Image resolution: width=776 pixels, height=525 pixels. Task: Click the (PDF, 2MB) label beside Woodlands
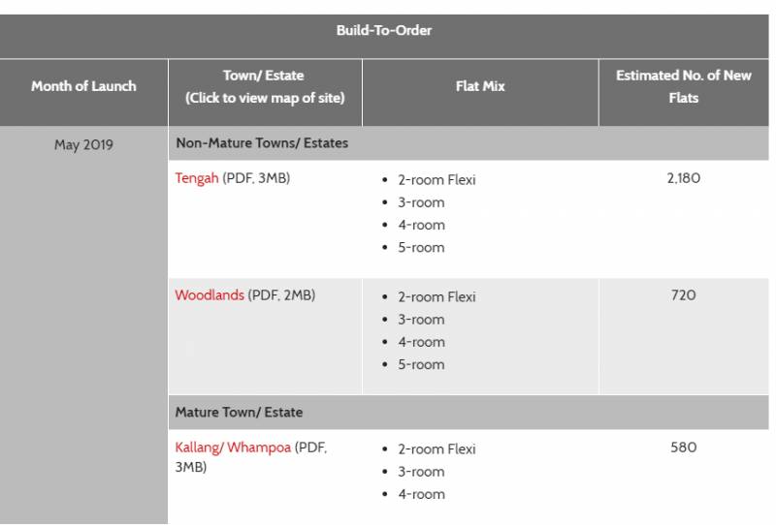(281, 295)
